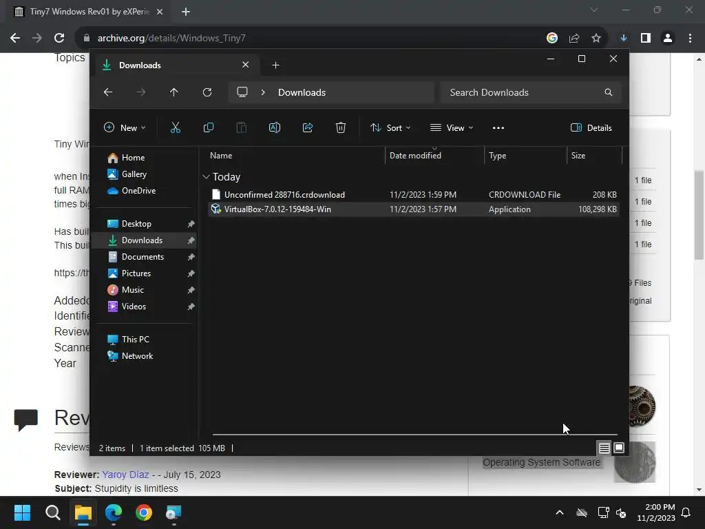705x529 pixels.
Task: Click the Share icon in Explorer toolbar
Action: tap(308, 127)
